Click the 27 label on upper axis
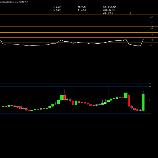Viewport: 158px width, 158px height. [151, 22]
